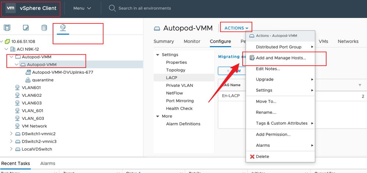Open Distributed Port Group submenu
Image resolution: width=367 pixels, height=173 pixels.
tap(280, 47)
